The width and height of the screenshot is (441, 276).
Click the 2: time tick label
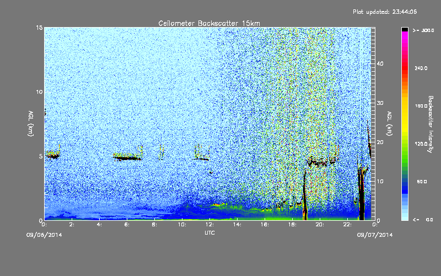pyautogui.click(x=72, y=225)
